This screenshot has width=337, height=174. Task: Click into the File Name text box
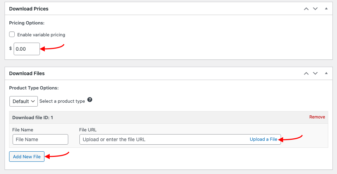(40, 139)
